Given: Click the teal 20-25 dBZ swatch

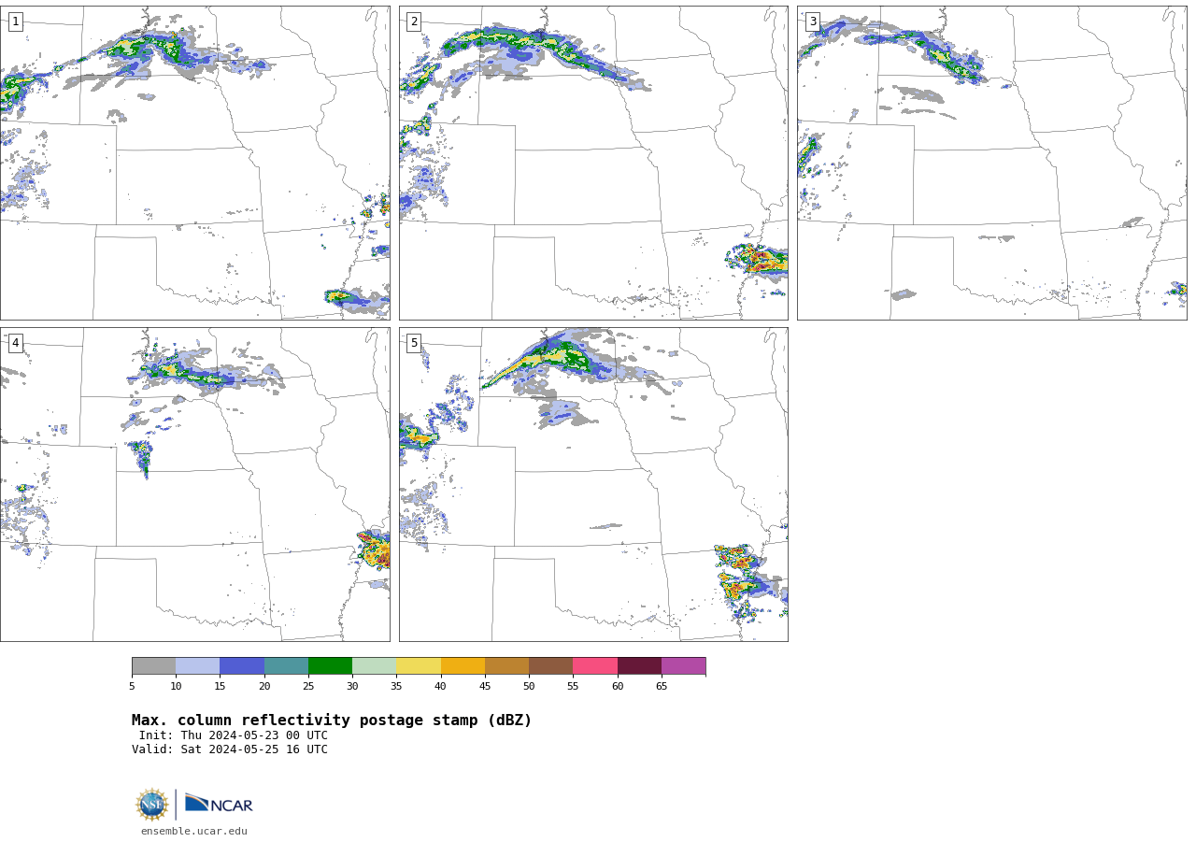Looking at the screenshot, I should [x=286, y=665].
